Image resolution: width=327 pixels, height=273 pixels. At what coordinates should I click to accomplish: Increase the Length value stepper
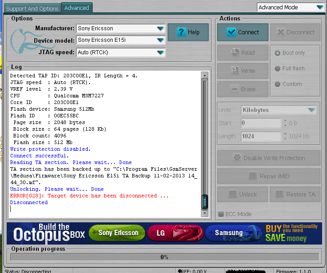click(285, 134)
